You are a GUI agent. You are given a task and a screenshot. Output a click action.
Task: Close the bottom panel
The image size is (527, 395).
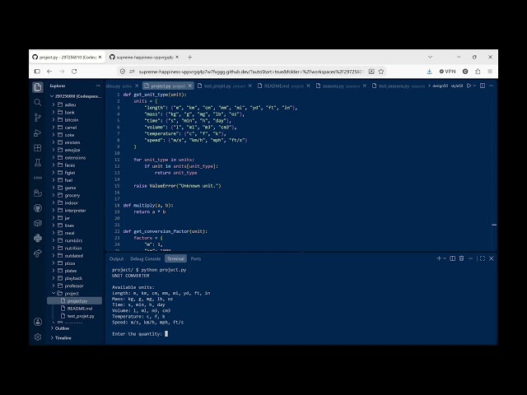click(492, 258)
